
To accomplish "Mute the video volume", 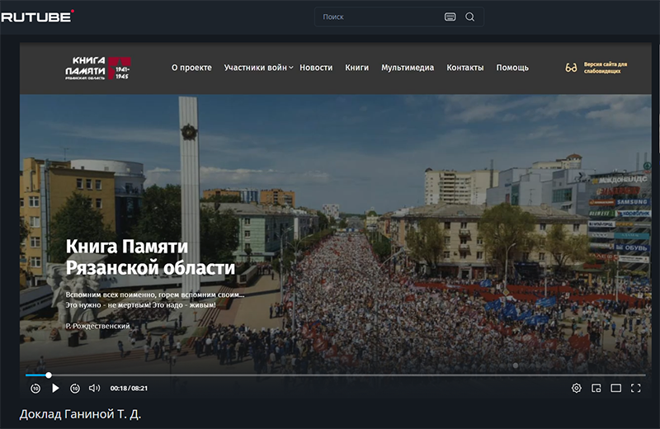I will click(94, 388).
